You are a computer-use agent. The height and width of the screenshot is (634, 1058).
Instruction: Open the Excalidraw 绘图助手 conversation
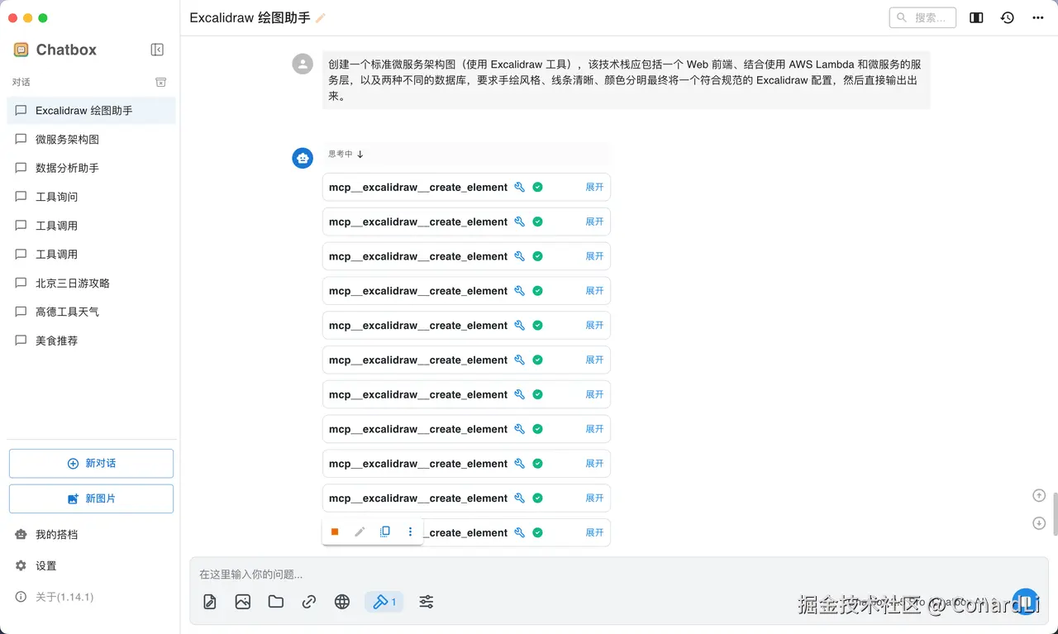coord(91,111)
